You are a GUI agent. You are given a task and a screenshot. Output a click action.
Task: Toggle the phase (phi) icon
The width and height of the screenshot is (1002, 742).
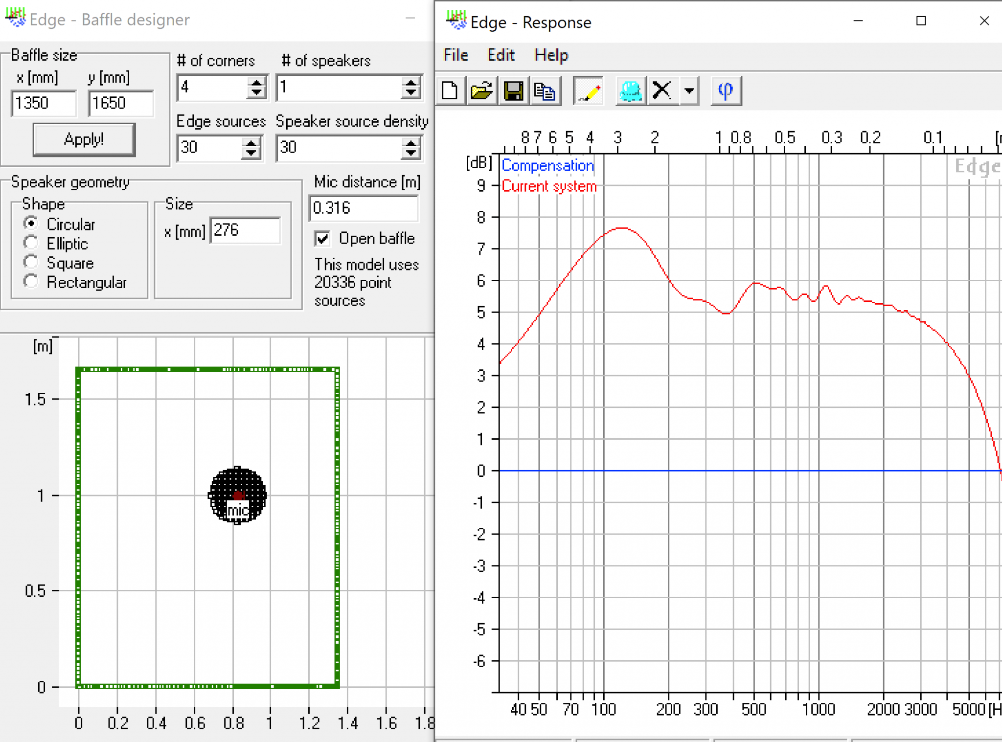tap(726, 91)
